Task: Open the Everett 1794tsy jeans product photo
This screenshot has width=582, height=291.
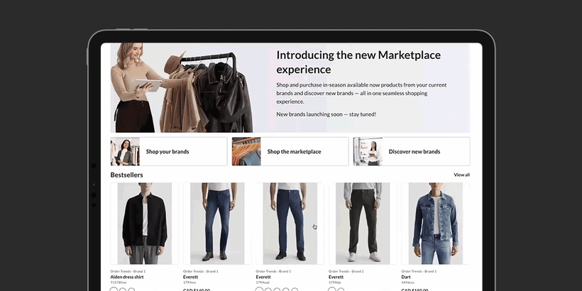Action: tap(217, 224)
